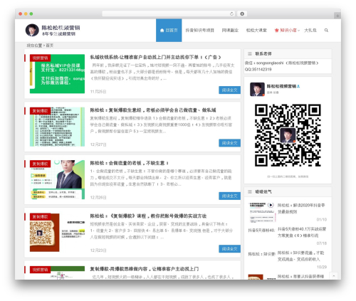Open the 抖音知识号项目 menu item
Viewport: 356px width, 301px height.
[199, 31]
